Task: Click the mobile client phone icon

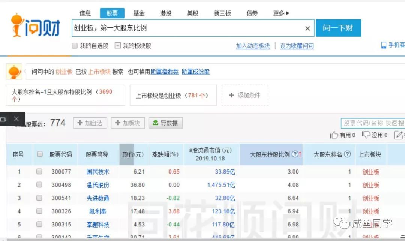Action: click(x=384, y=45)
